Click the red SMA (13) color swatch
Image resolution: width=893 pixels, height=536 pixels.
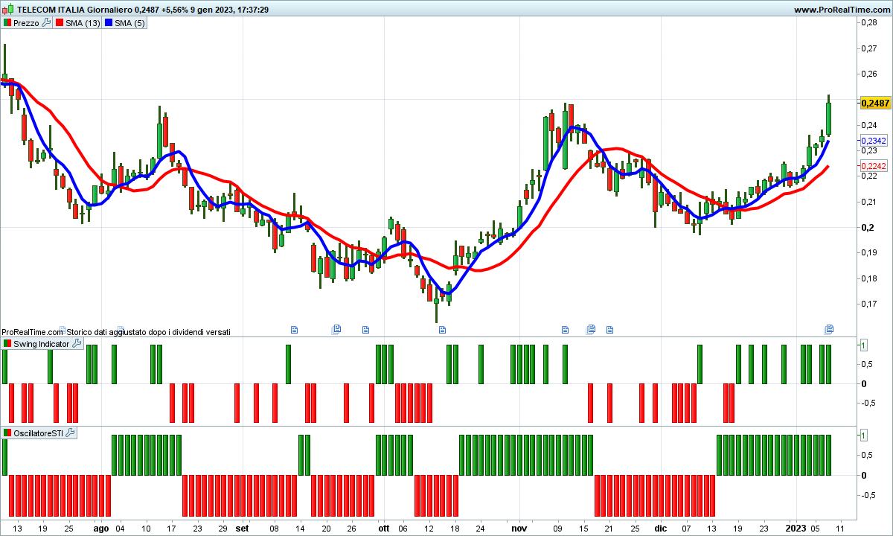pos(60,23)
